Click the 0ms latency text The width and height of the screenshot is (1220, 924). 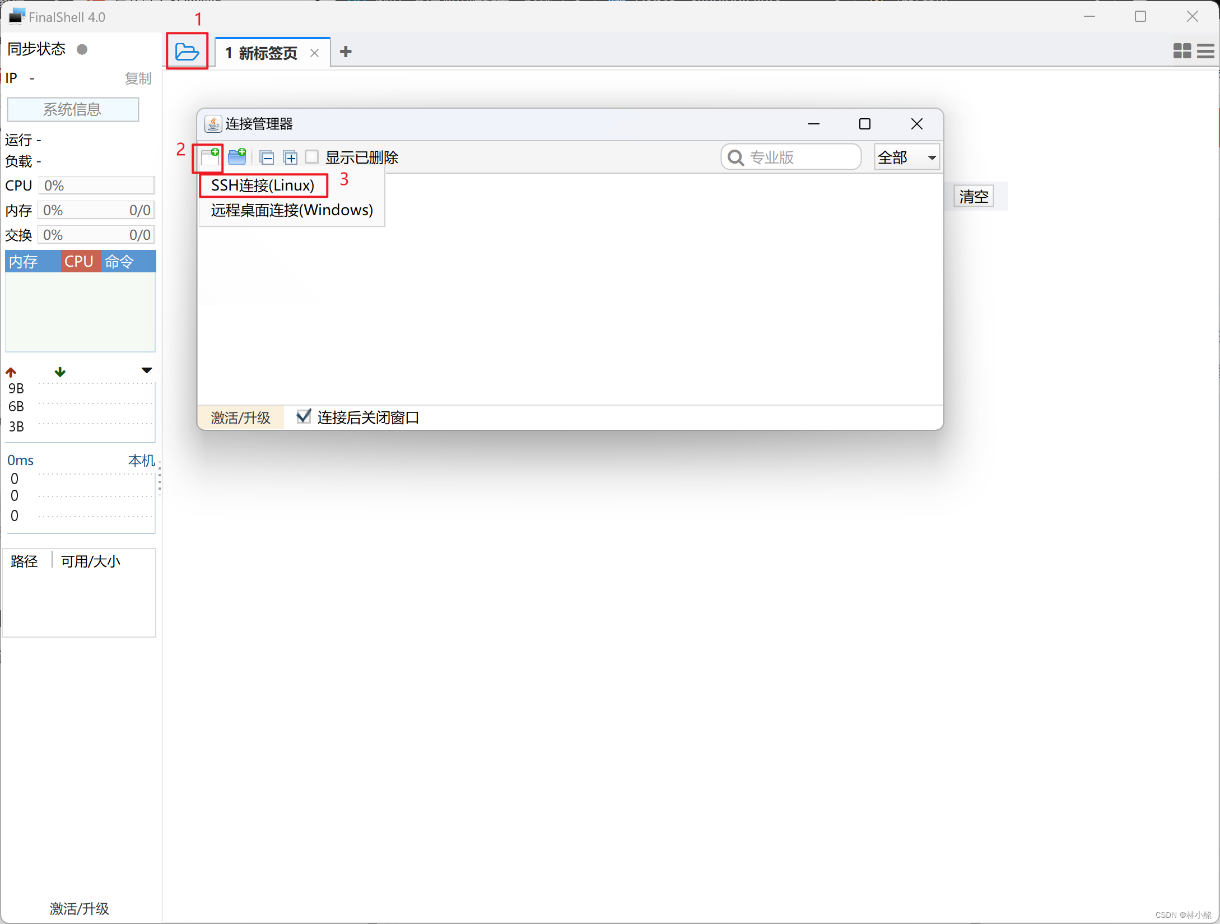20,461
